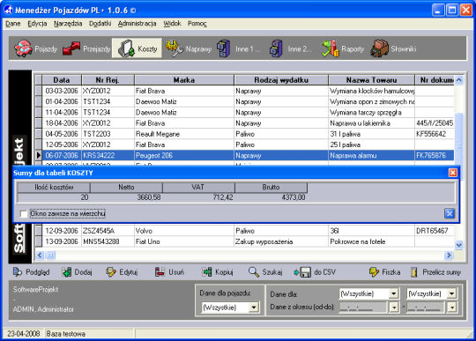Open the Inne 1 section
The image size is (476, 341).
coord(238,48)
